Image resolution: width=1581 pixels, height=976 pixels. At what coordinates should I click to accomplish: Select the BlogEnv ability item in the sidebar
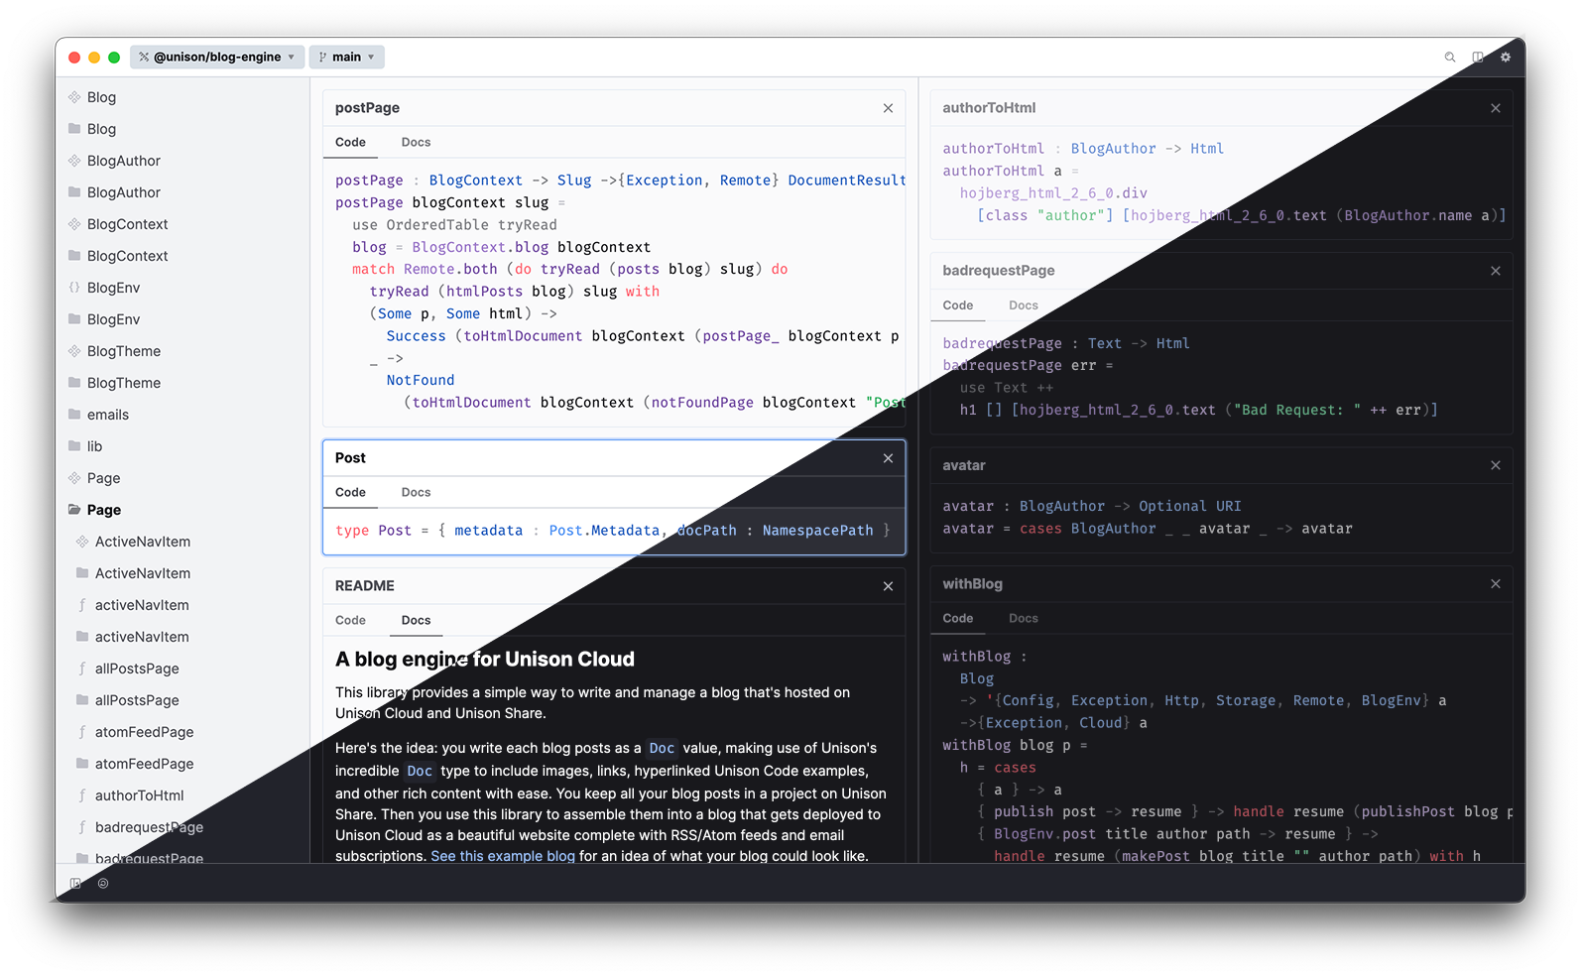113,288
